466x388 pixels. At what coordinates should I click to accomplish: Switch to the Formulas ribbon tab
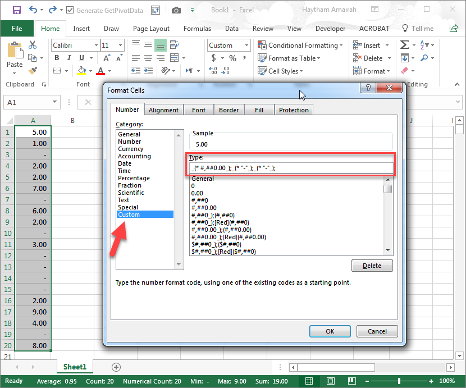(x=197, y=29)
